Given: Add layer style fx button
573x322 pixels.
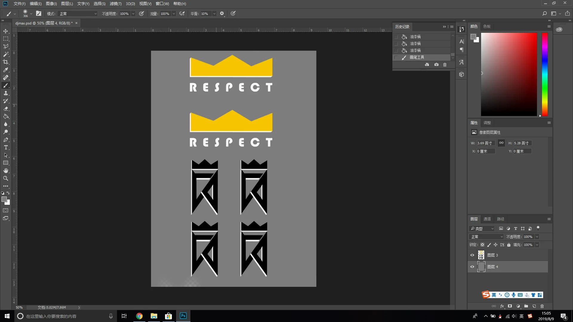Looking at the screenshot, I should [x=502, y=306].
